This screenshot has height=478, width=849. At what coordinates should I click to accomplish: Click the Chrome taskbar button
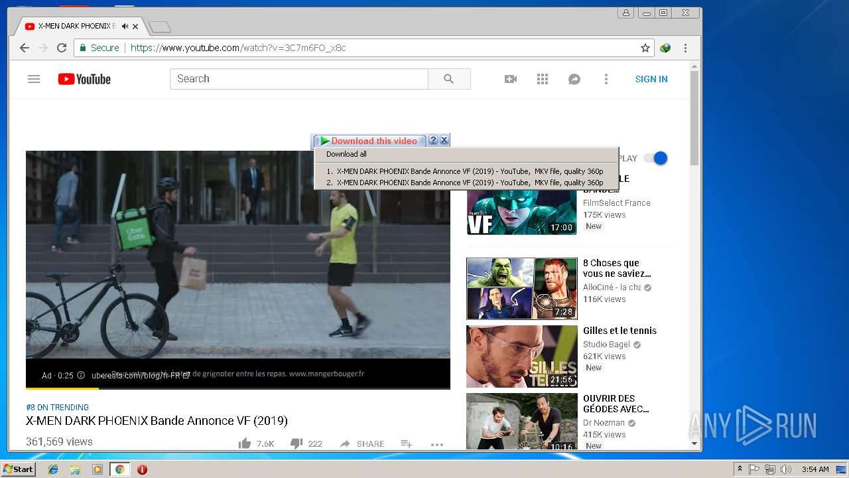(x=119, y=469)
